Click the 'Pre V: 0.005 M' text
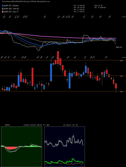This screenshot has width=126, height=167. (x=100, y=8)
